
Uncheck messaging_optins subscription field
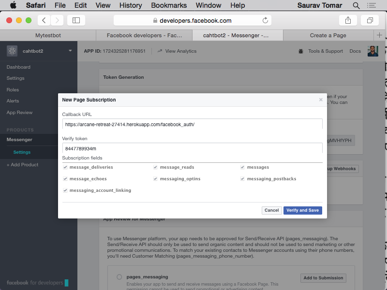tap(155, 179)
